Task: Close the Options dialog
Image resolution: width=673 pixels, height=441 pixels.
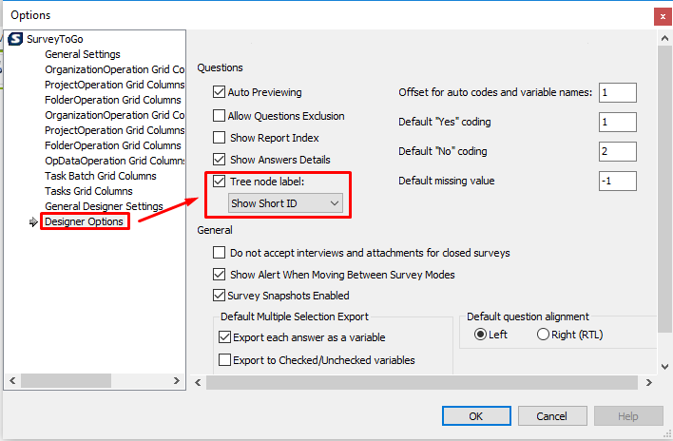Action: click(663, 17)
